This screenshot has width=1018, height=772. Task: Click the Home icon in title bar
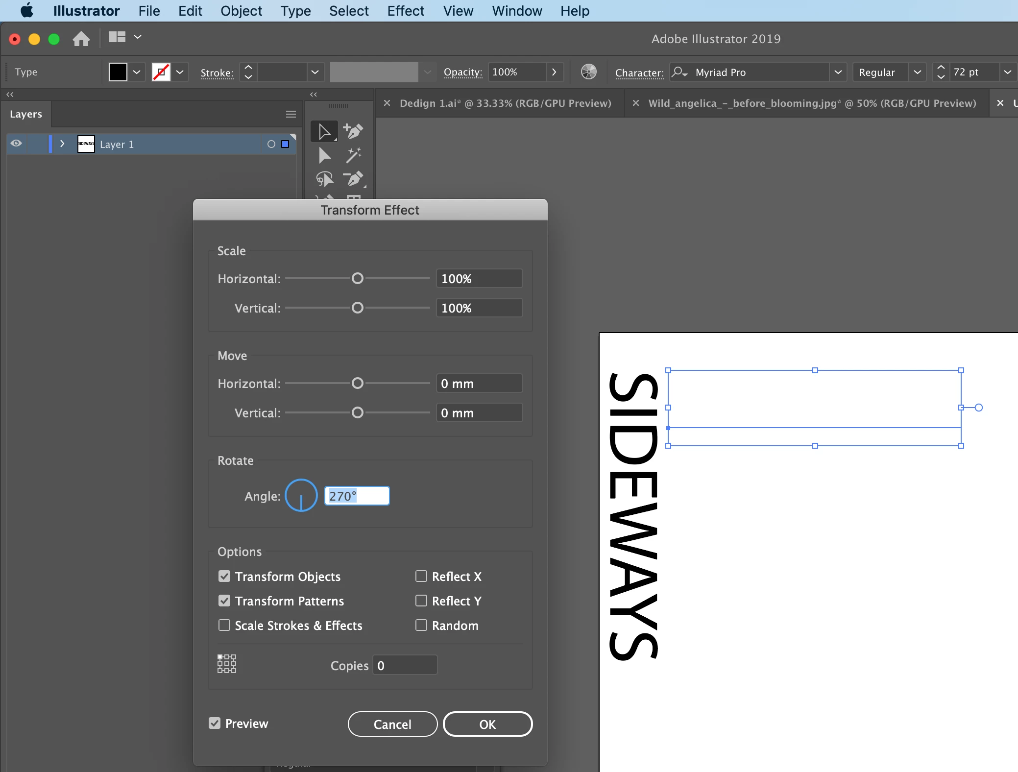pyautogui.click(x=81, y=38)
